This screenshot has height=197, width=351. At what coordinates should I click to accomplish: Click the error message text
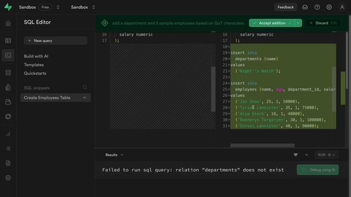[193, 170]
